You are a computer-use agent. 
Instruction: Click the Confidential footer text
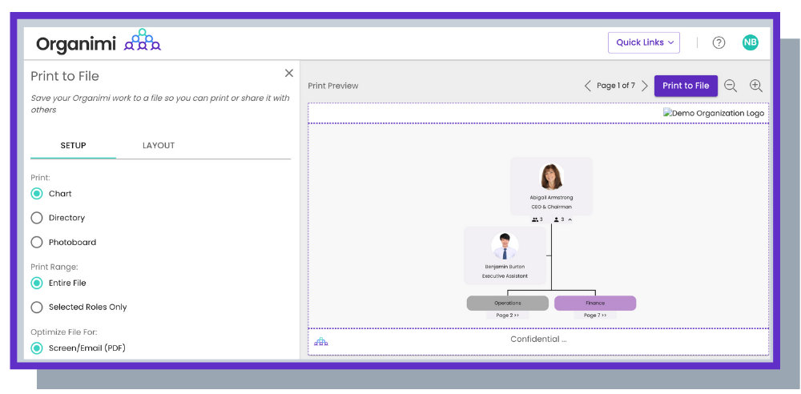pyautogui.click(x=538, y=339)
